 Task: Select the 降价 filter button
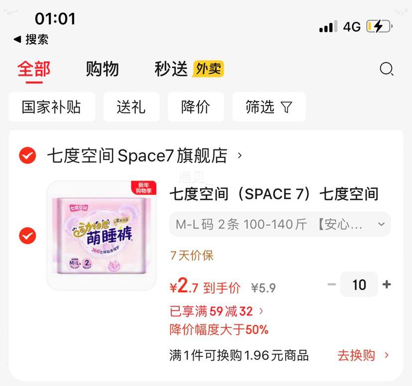pyautogui.click(x=196, y=107)
